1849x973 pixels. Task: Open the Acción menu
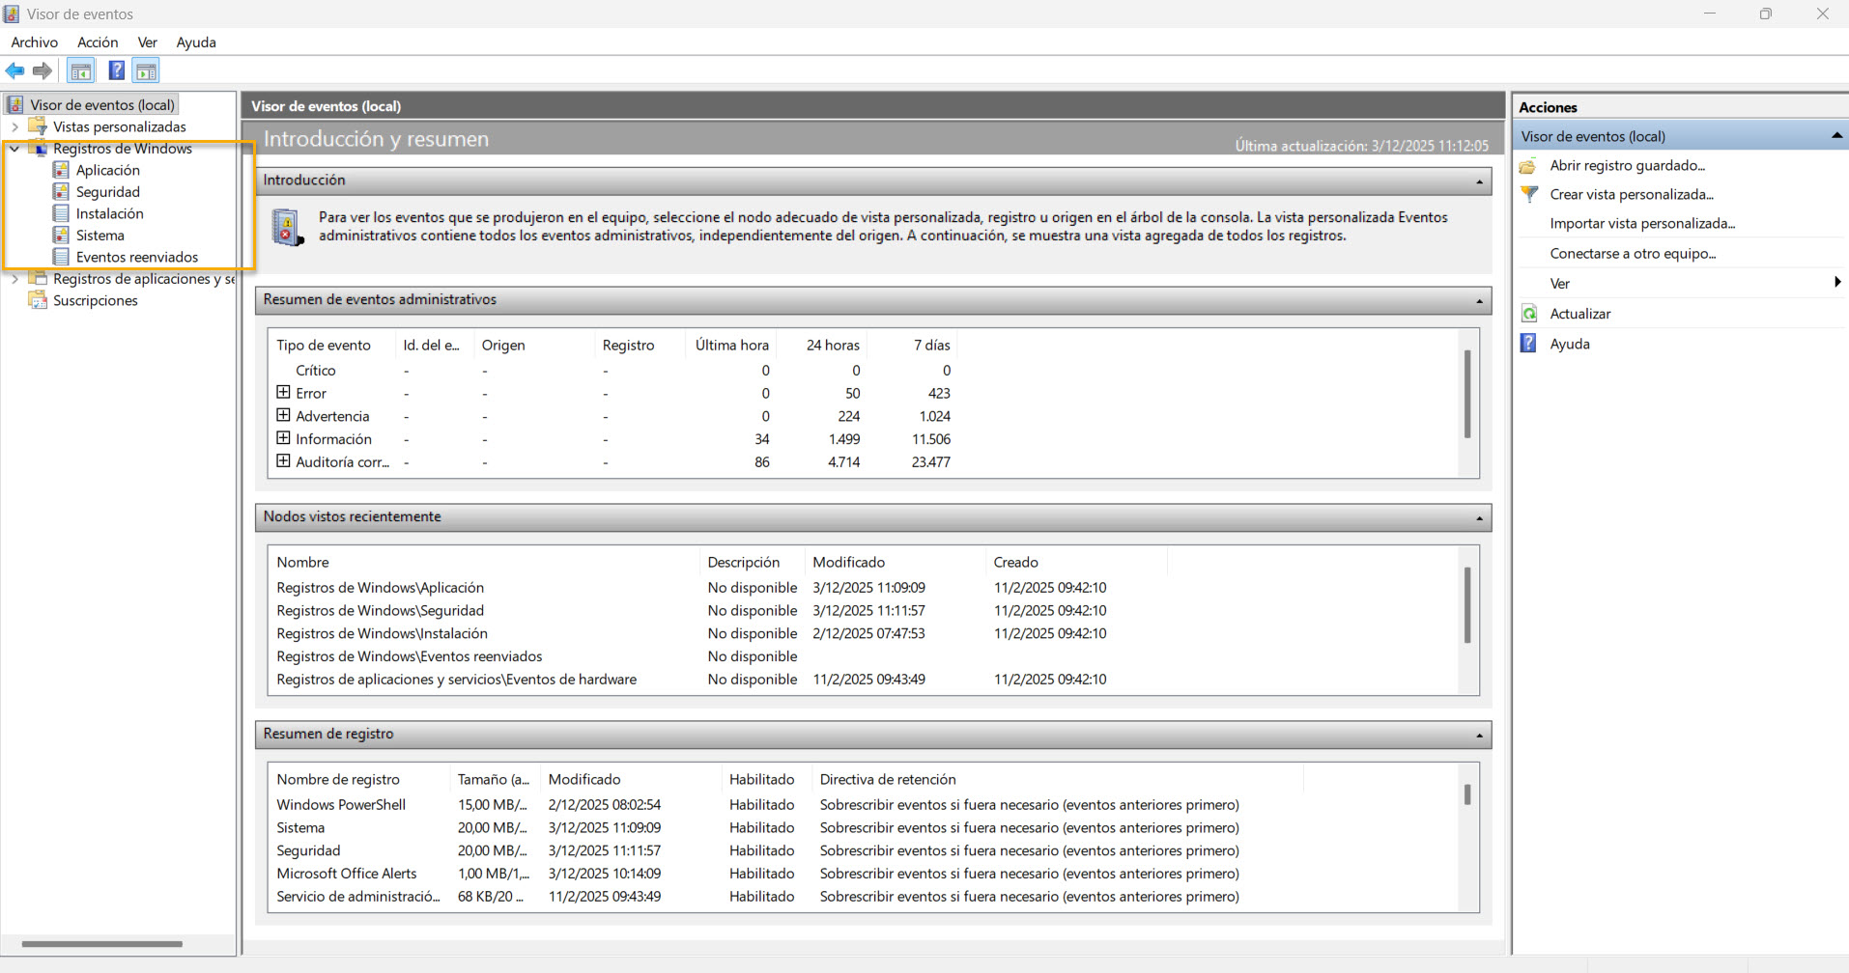tap(98, 42)
